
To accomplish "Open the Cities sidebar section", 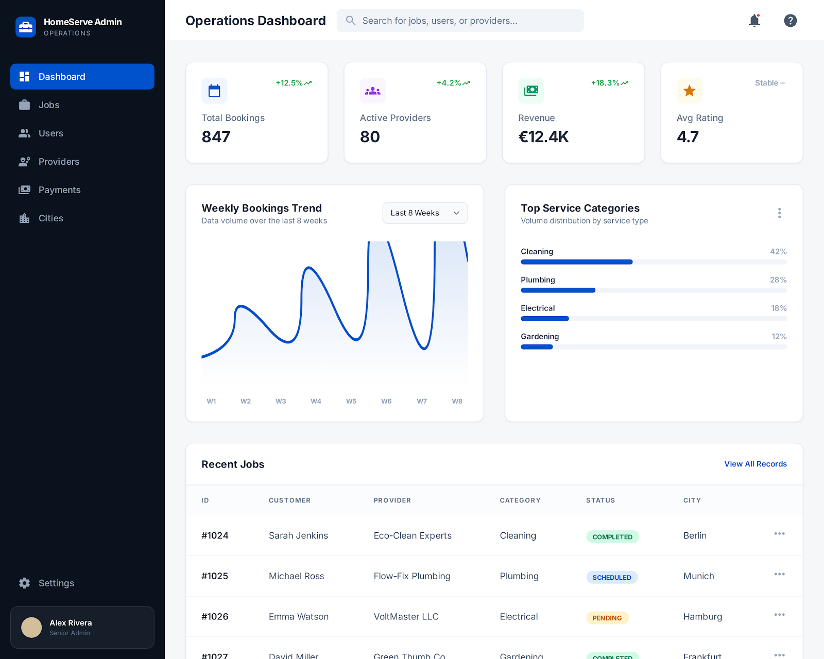I will [50, 218].
